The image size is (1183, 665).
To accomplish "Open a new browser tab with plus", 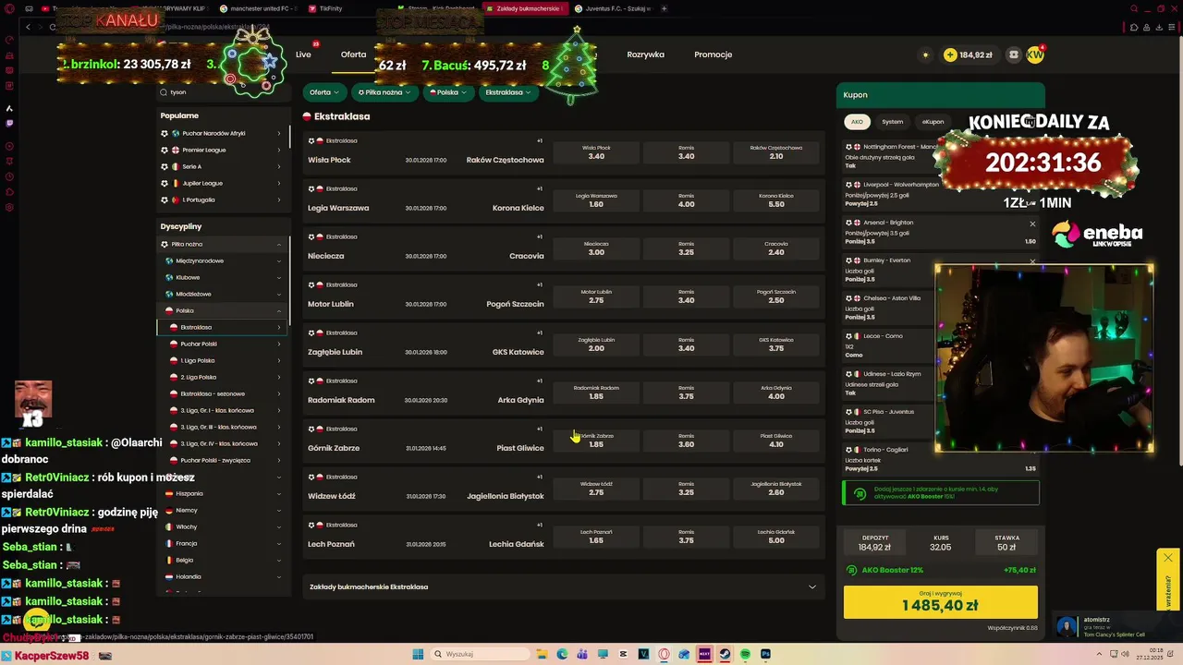I will pos(664,8).
